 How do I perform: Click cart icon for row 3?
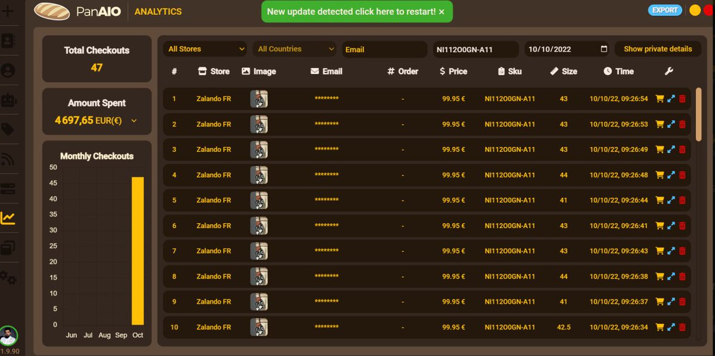coord(660,149)
